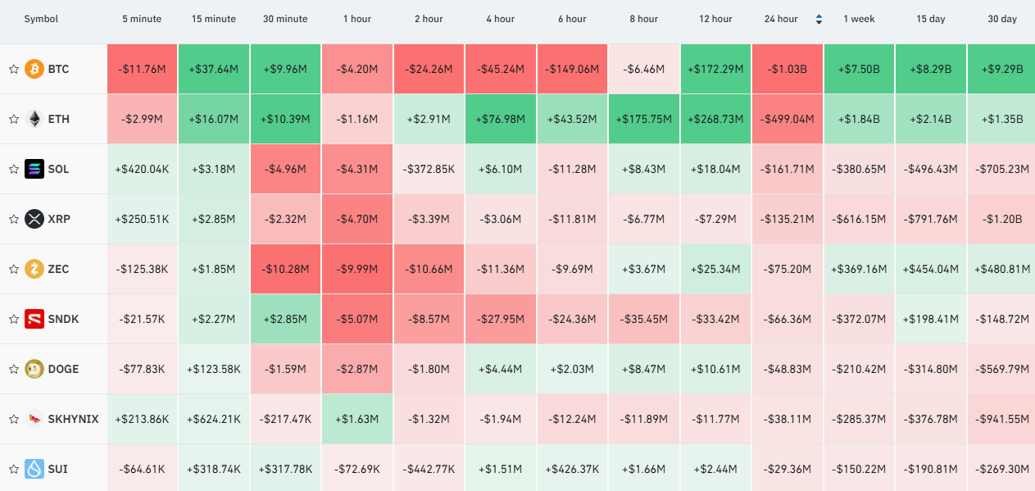
Task: Sort by the 1 hour column header
Action: (x=356, y=19)
